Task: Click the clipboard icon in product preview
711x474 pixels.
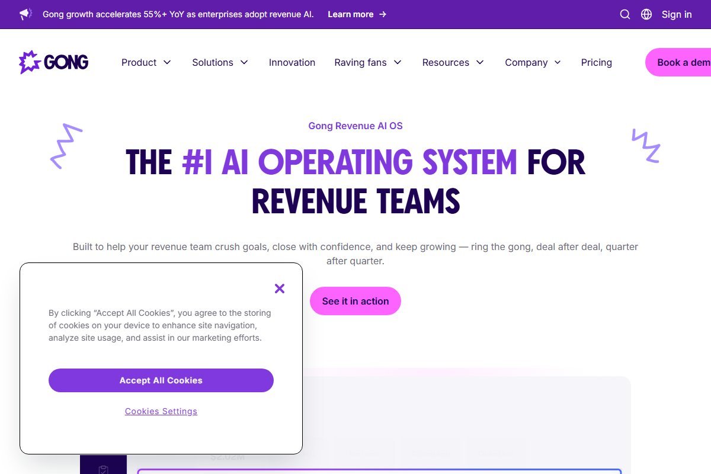Action: pos(103,469)
